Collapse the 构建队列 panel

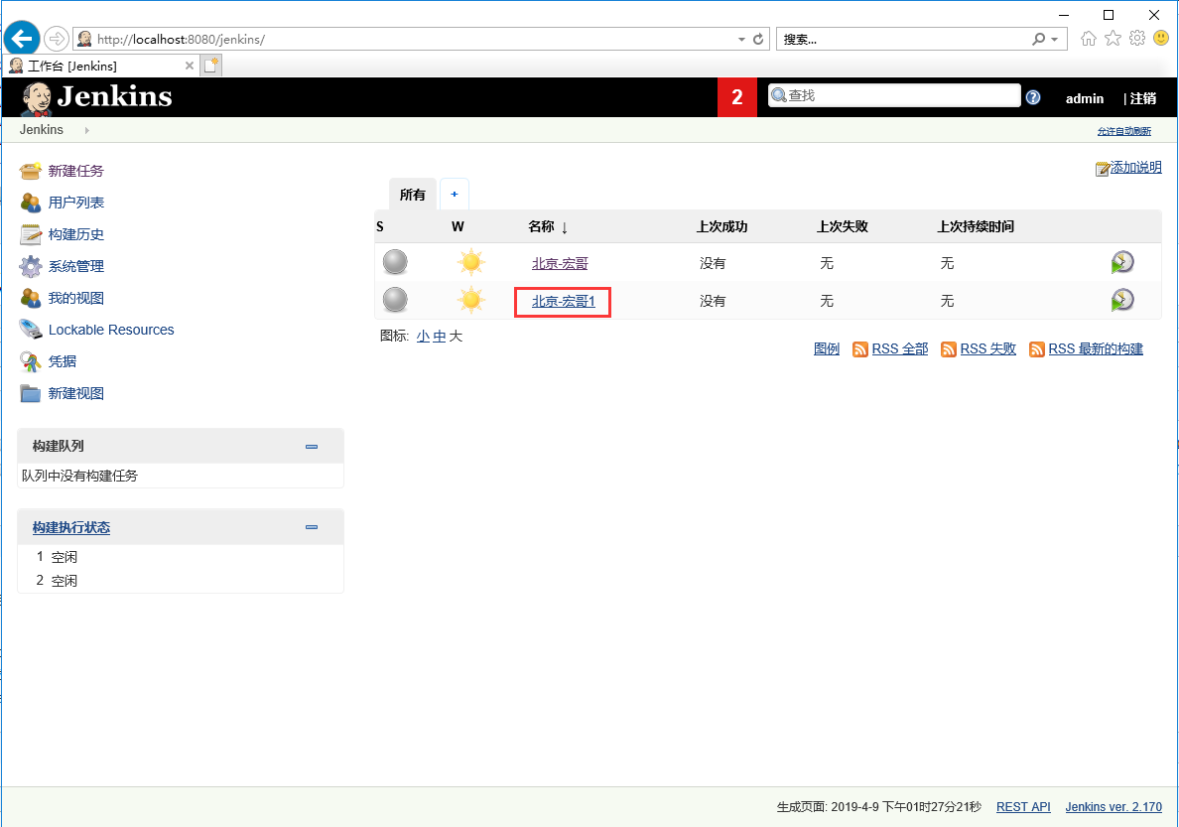coord(312,446)
